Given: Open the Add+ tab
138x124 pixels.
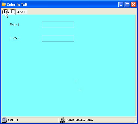Looking at the screenshot, I should [21, 12].
